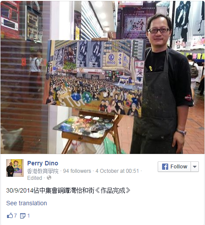Click the like count number 7
This screenshot has width=205, height=225.
pos(15,215)
